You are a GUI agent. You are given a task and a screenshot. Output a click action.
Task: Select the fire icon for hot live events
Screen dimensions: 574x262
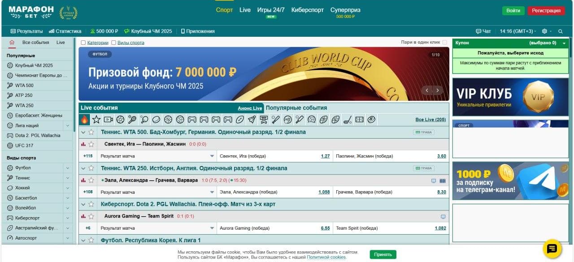tap(84, 120)
